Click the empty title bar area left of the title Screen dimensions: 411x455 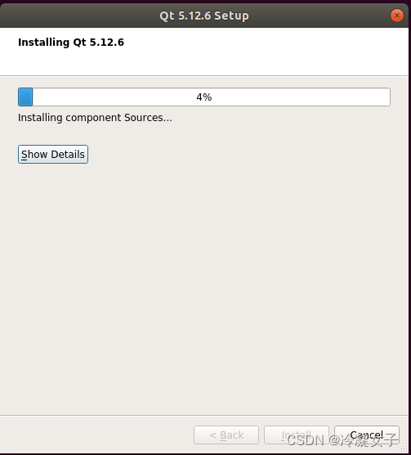[x=79, y=16]
